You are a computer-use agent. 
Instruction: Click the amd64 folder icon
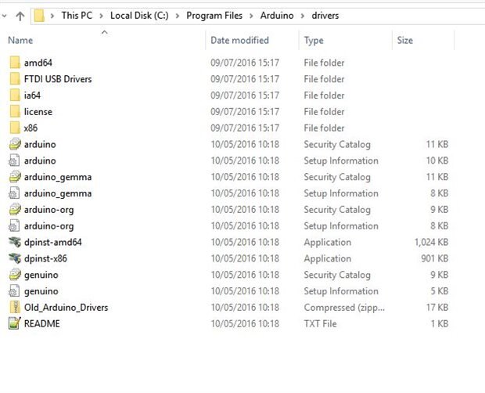pyautogui.click(x=14, y=63)
